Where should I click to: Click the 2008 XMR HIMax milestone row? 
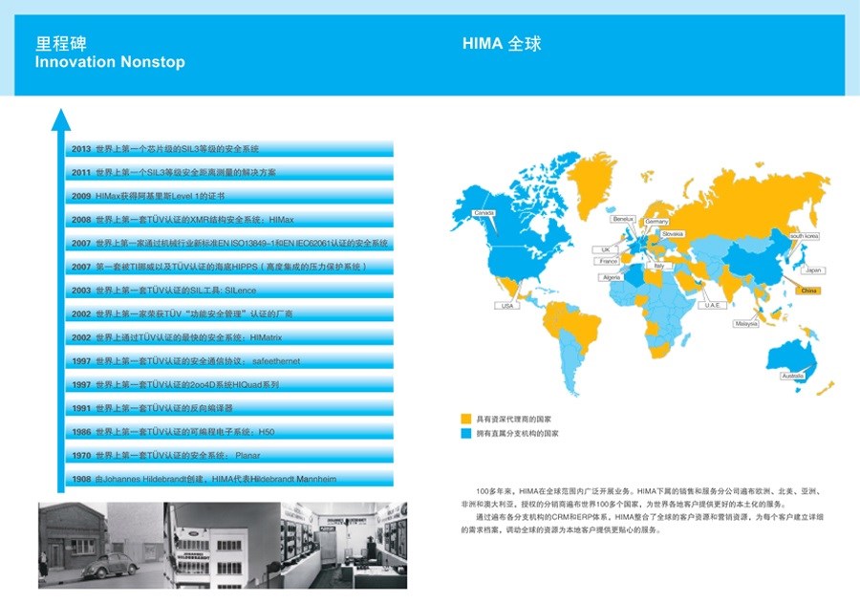229,220
